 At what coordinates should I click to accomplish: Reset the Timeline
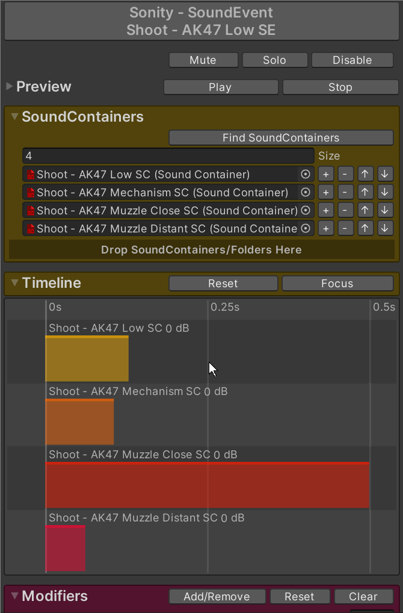coord(223,284)
